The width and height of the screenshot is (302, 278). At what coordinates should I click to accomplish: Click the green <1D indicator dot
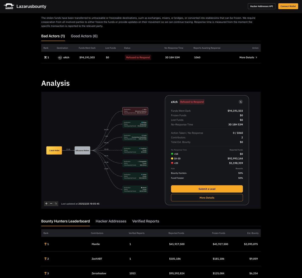point(172,154)
